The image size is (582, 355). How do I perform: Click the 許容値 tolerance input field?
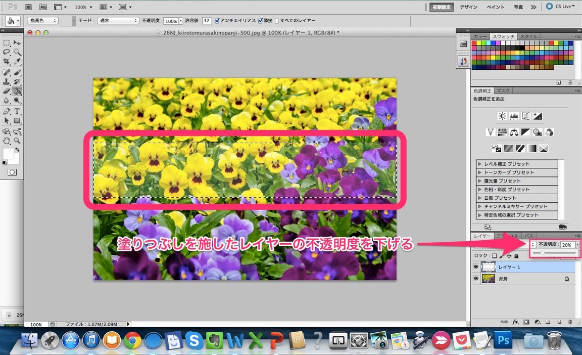[207, 21]
